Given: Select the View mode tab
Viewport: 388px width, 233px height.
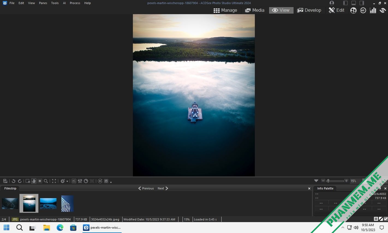Looking at the screenshot, I should 281,10.
